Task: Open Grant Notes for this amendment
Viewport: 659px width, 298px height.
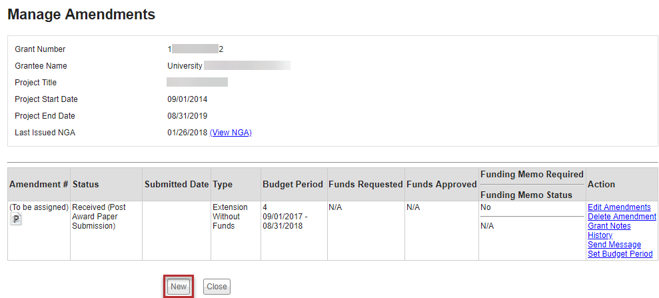Action: (609, 226)
